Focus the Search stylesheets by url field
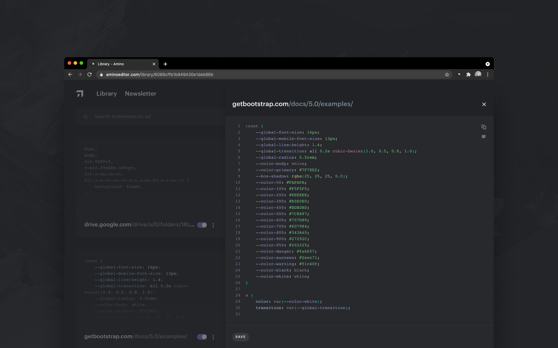 click(x=151, y=116)
